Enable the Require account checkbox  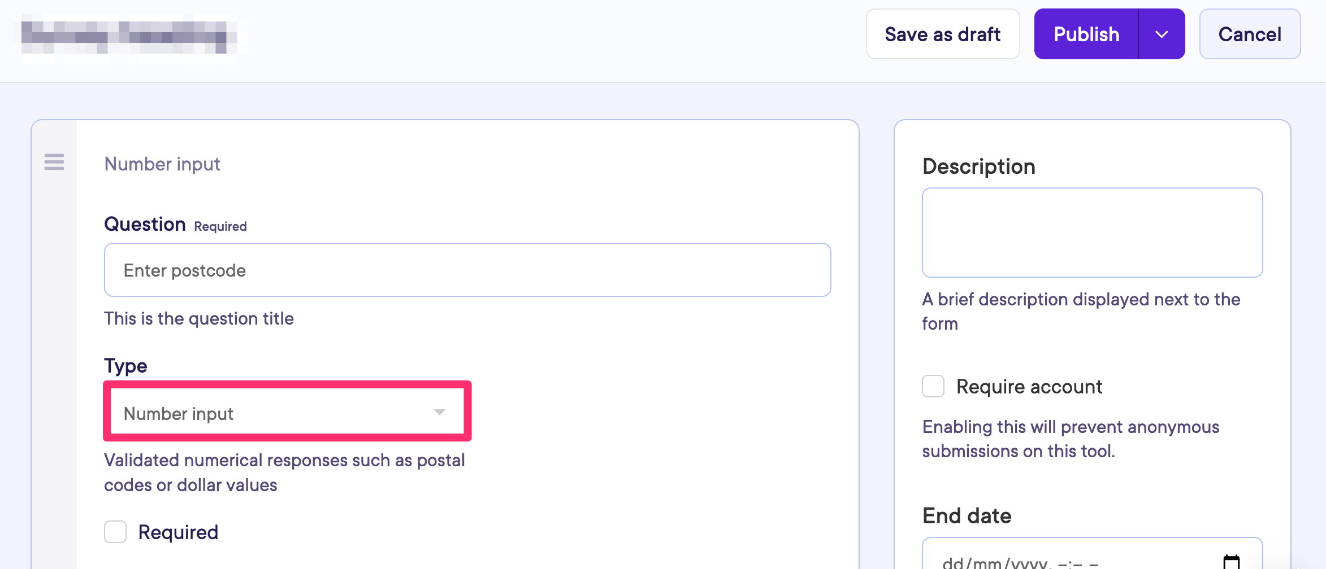coord(933,387)
